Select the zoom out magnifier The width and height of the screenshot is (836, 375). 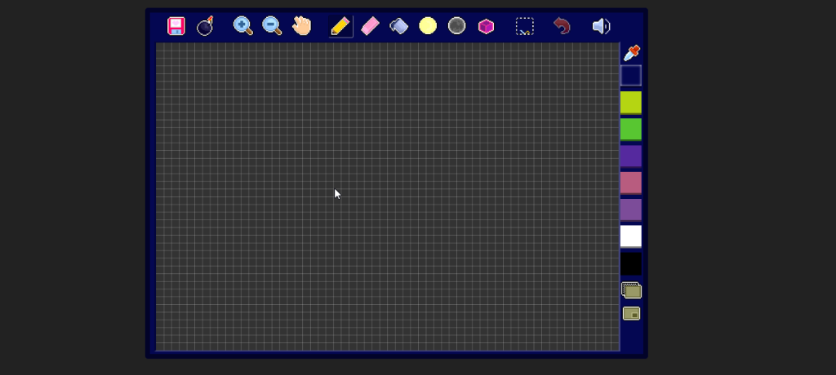pyautogui.click(x=272, y=25)
